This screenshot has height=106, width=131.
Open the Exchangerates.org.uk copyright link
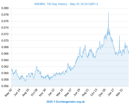pos(66,102)
